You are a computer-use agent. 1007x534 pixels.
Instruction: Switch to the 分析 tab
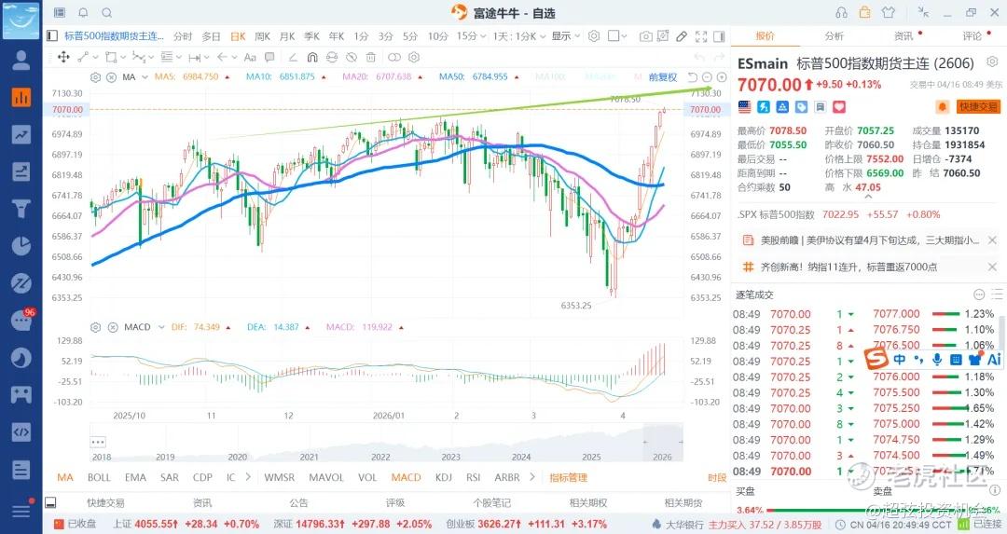(x=835, y=36)
